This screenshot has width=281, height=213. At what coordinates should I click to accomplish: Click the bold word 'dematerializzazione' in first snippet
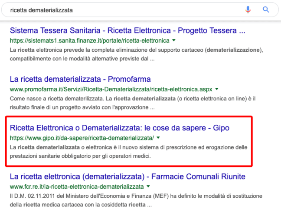point(234,50)
